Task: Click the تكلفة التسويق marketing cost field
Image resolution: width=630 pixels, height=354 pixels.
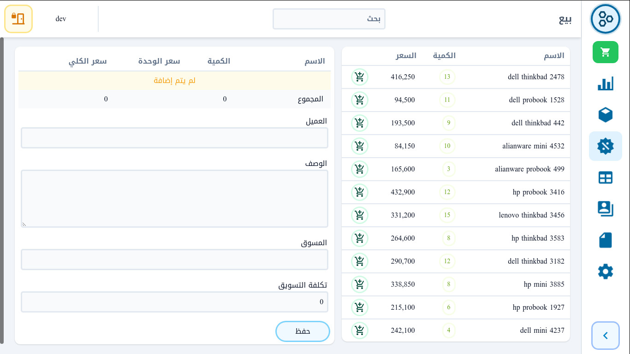Action: click(x=174, y=301)
